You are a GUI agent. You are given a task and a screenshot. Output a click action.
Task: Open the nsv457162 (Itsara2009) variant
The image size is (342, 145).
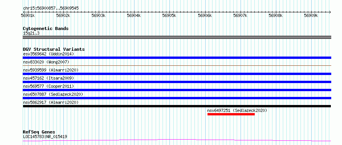pyautogui.click(x=48, y=78)
